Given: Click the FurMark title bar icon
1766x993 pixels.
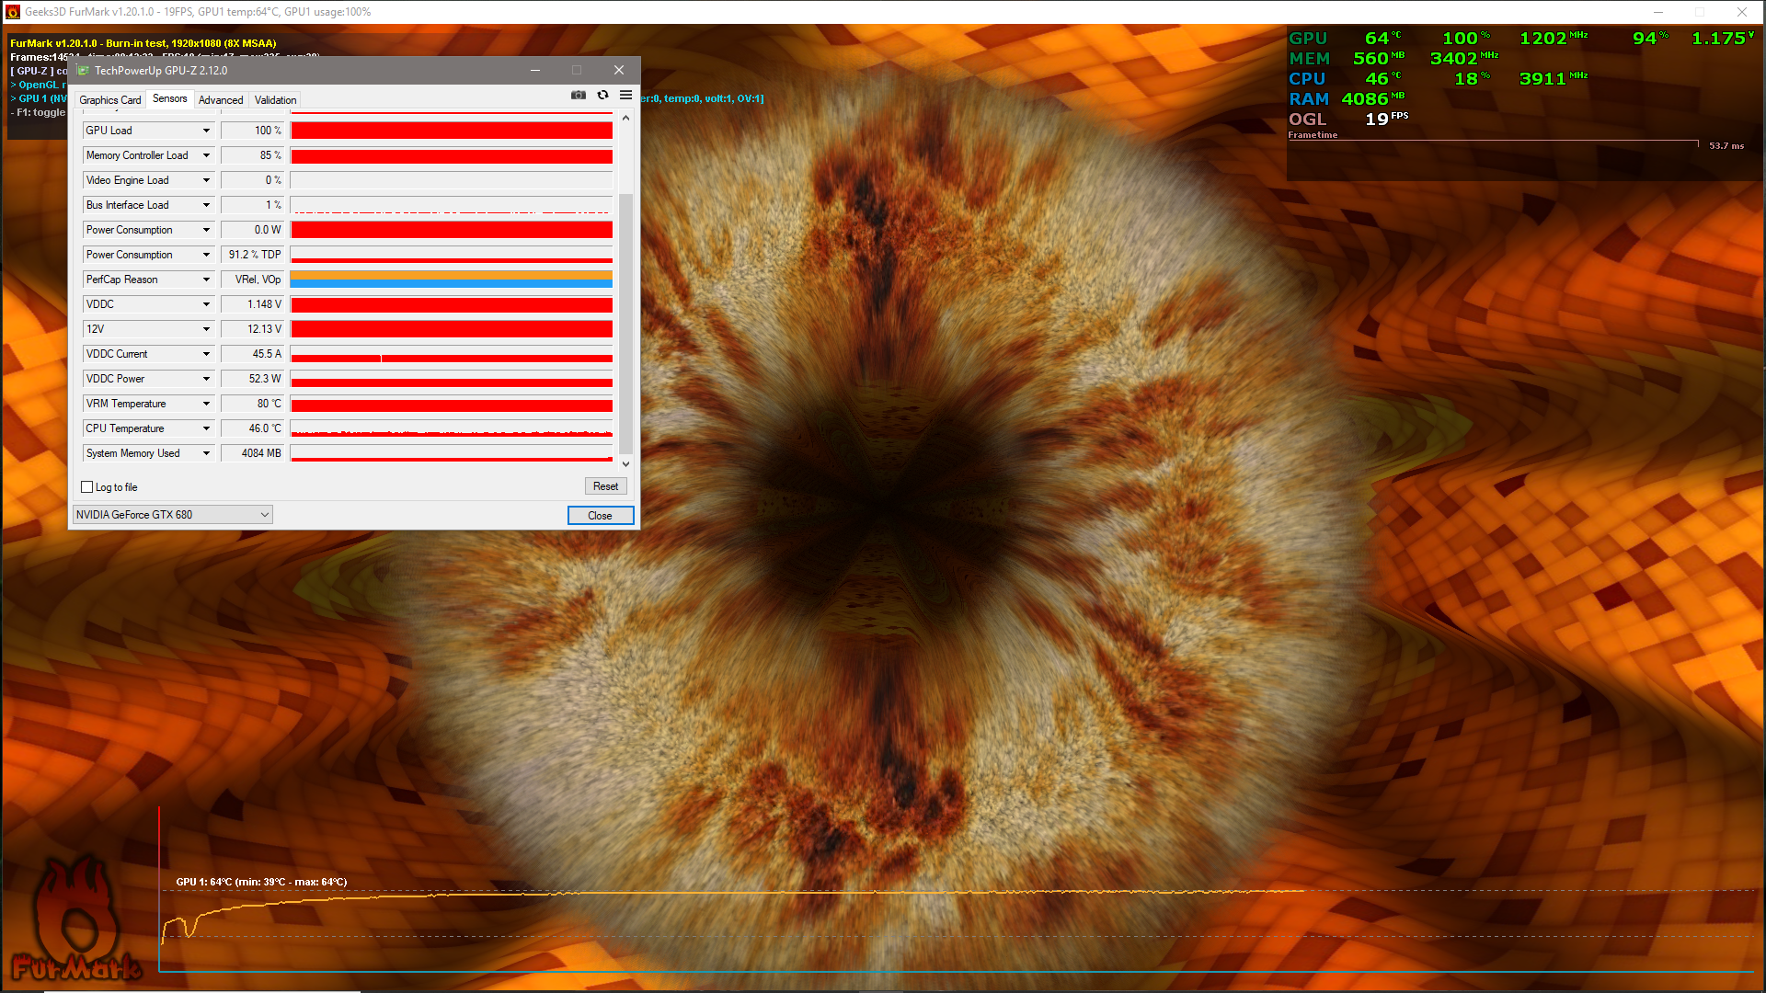Looking at the screenshot, I should 12,12.
